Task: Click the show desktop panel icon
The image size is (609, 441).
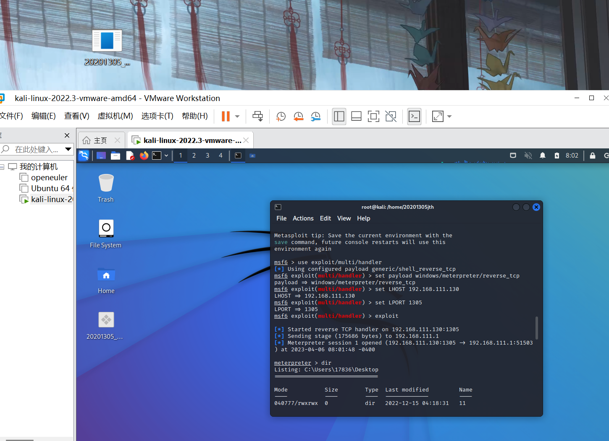Action: pos(101,156)
